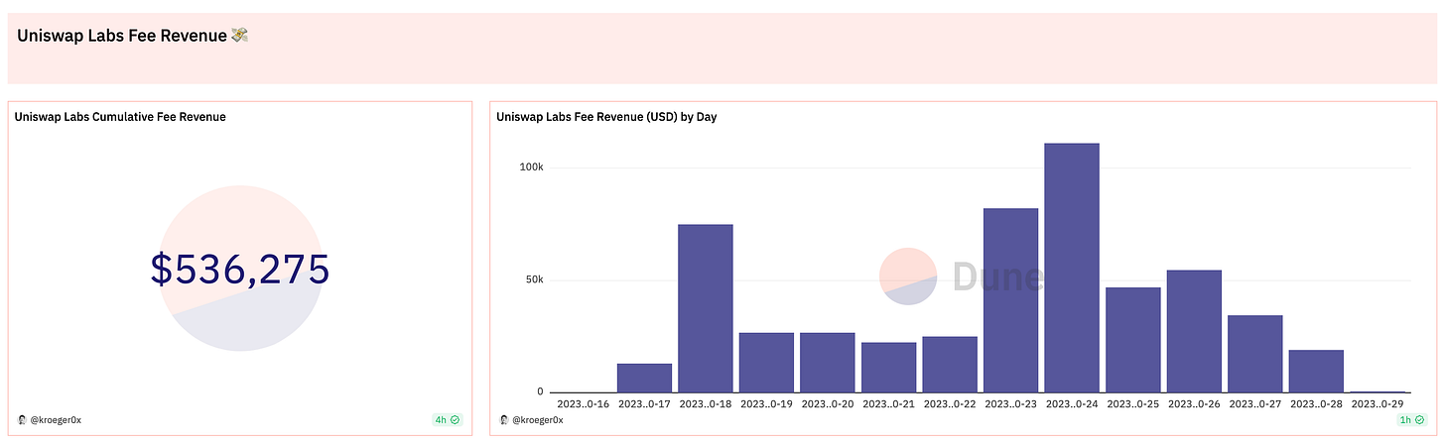Select the bar for 2023..0-17
Viewport: 1445px width, 442px height.
(644, 379)
